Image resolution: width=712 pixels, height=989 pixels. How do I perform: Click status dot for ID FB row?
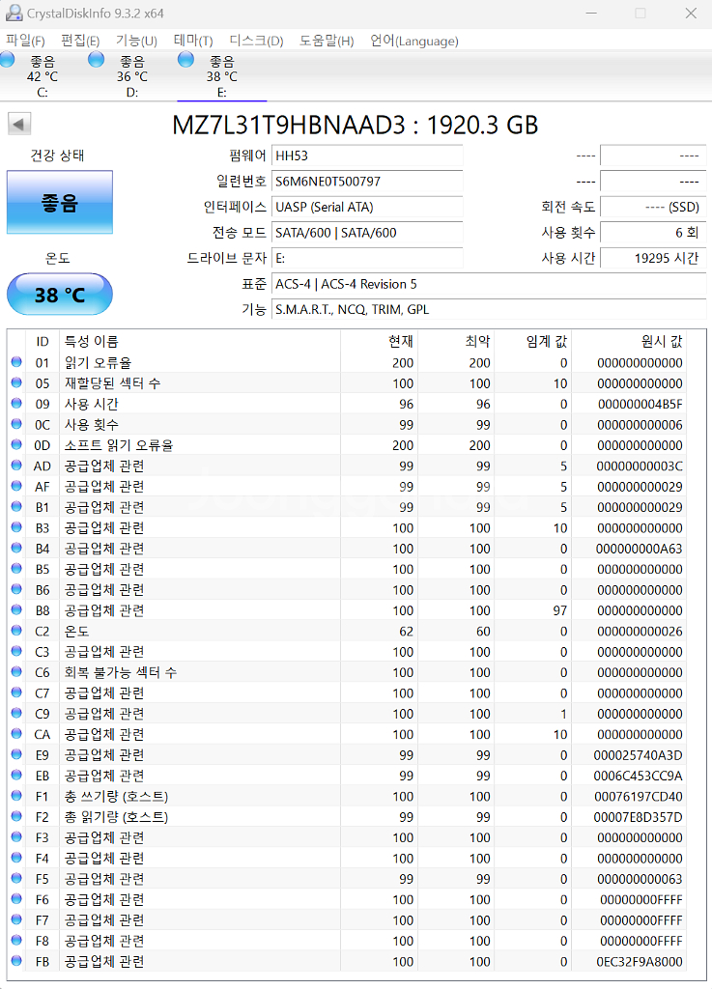click(16, 961)
